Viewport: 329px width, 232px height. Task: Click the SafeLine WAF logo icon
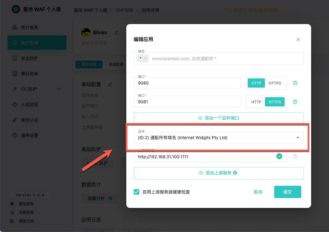(x=16, y=9)
